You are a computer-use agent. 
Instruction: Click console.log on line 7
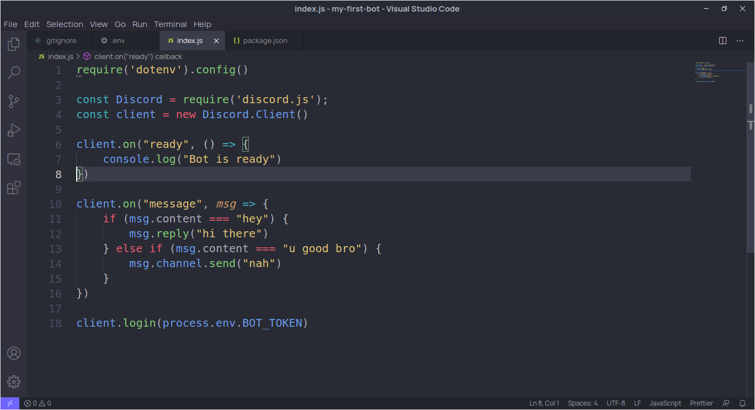[x=140, y=159]
